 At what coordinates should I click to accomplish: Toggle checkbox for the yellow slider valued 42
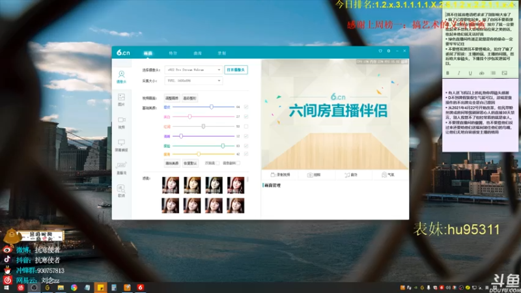(x=246, y=154)
